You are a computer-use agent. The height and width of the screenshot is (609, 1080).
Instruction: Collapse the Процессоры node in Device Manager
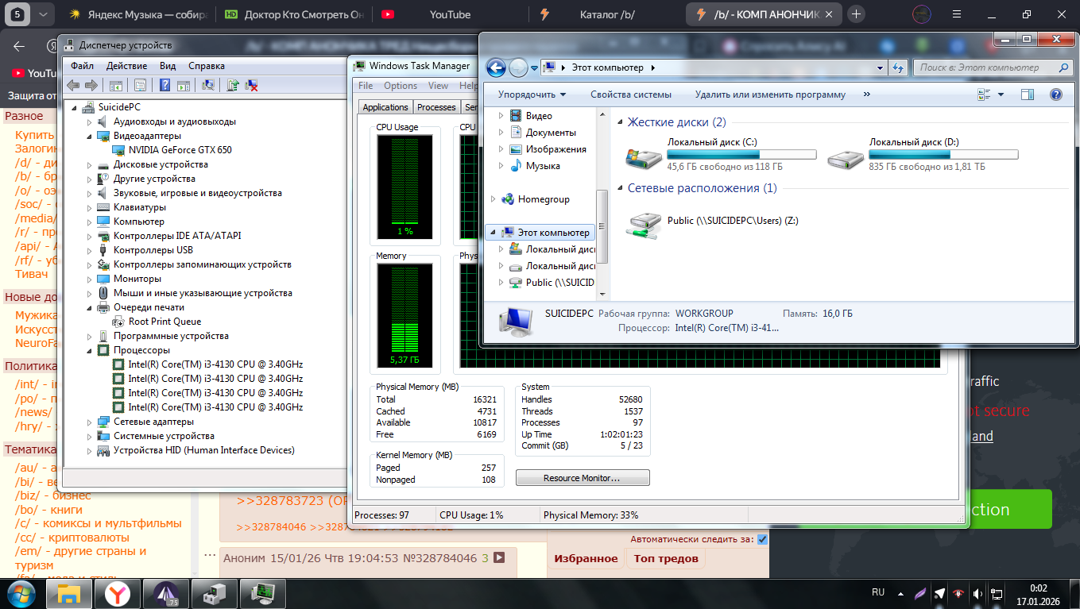point(90,350)
